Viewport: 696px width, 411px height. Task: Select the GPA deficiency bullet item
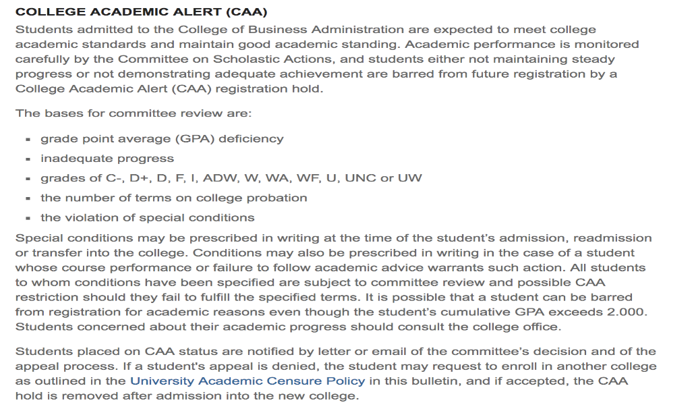[162, 139]
